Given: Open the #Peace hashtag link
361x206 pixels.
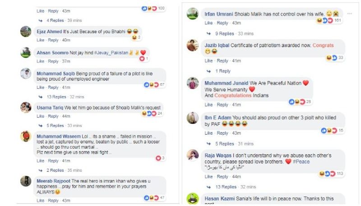Looking at the screenshot, I should click(301, 161).
